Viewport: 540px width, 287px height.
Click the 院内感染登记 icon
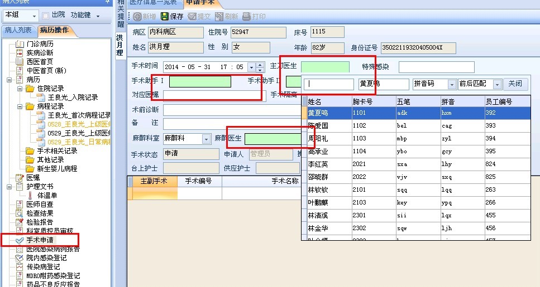pos(20,258)
